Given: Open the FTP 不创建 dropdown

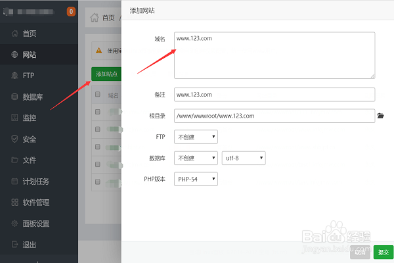Looking at the screenshot, I should pos(196,137).
